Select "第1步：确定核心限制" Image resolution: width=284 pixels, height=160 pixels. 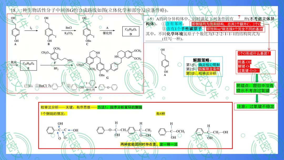point(203,65)
